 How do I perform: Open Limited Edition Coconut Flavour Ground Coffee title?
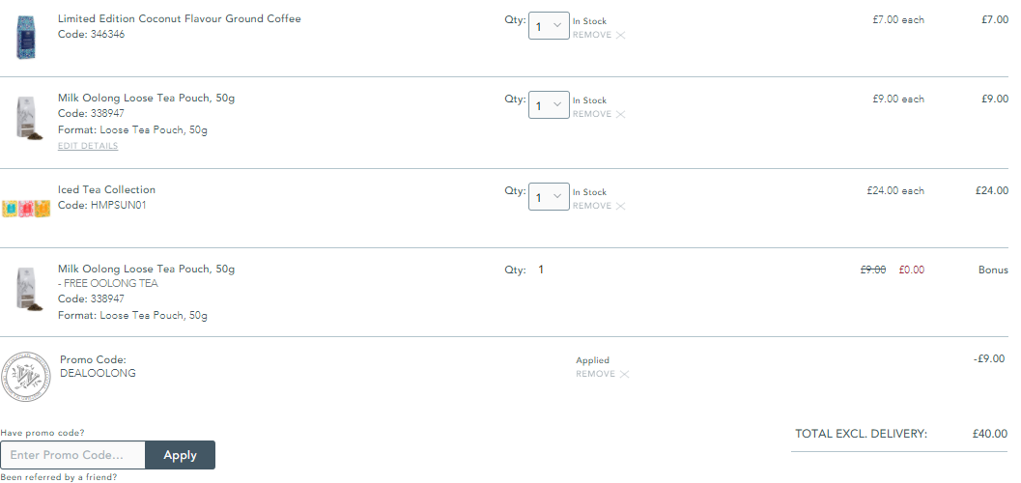click(x=180, y=19)
